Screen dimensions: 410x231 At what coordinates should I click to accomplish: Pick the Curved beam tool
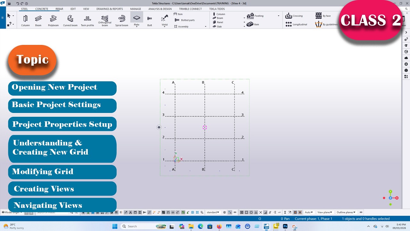pyautogui.click(x=70, y=21)
